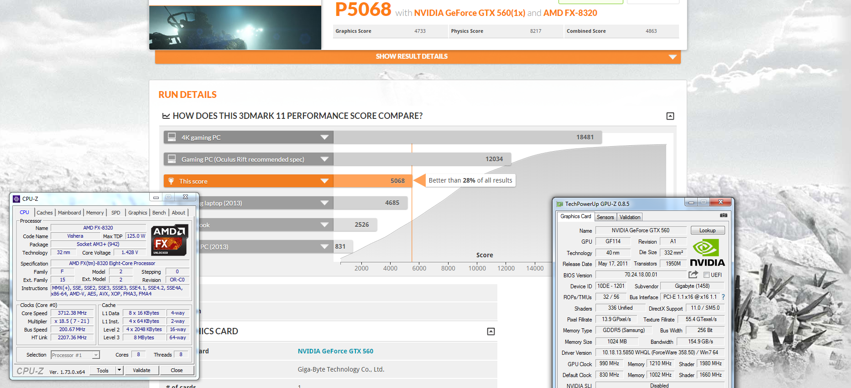Select the Graphics tab in CPU-Z
The image size is (851, 388).
(137, 213)
